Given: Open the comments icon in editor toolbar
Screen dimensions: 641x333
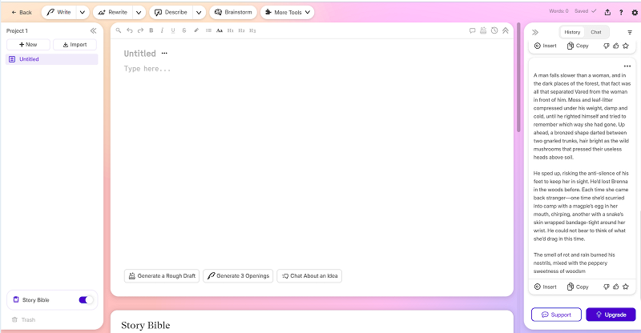Looking at the screenshot, I should click(x=472, y=30).
